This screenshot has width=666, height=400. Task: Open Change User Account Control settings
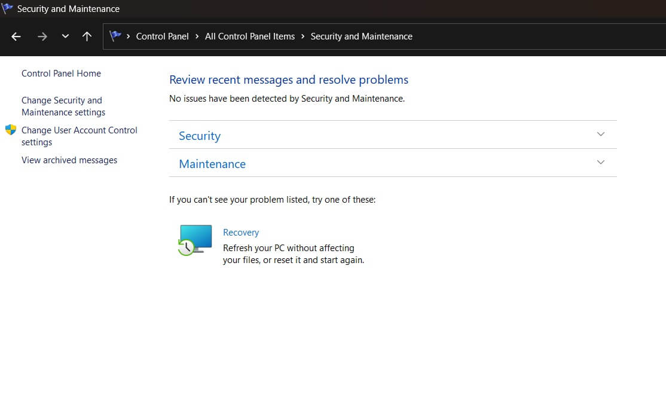pos(79,136)
